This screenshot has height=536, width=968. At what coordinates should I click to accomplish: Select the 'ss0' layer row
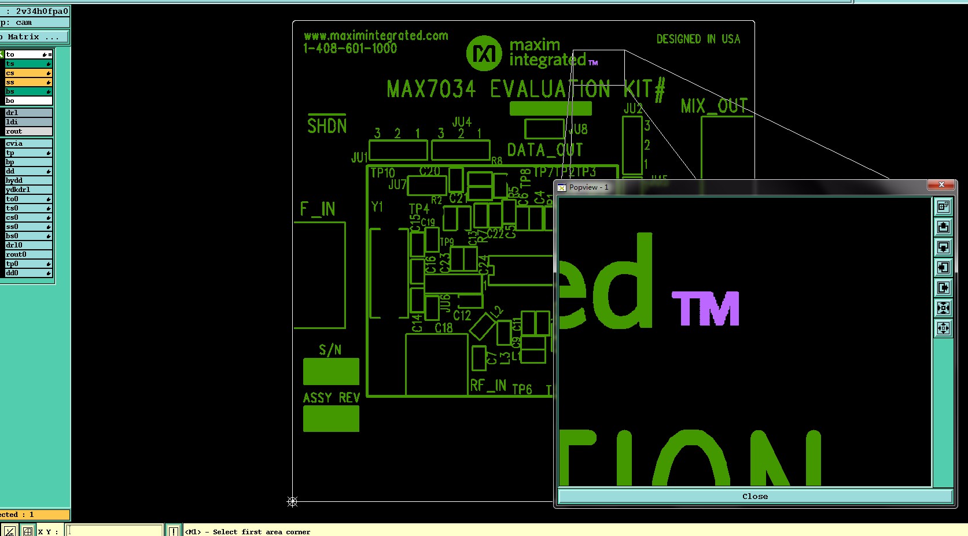click(x=28, y=227)
